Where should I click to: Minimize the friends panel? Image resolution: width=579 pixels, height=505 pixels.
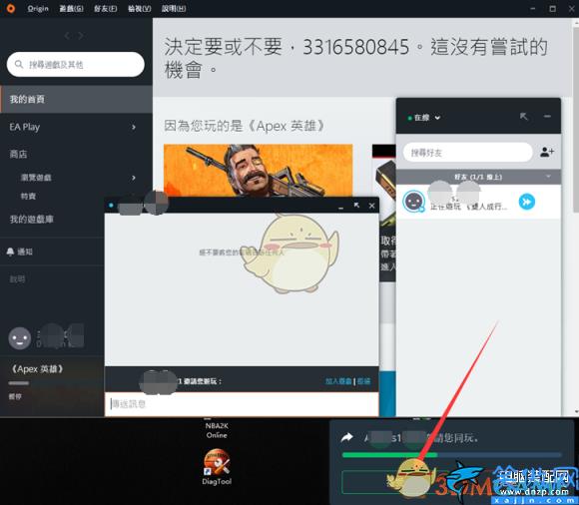coord(547,117)
